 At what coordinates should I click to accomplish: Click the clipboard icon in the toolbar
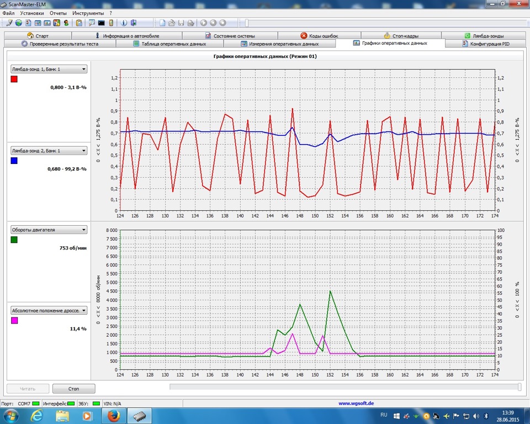click(79, 23)
